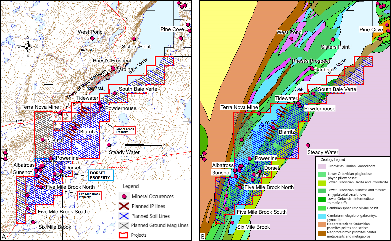
Task: Click the plagioclase phyric pillow basalt swatch
Action: coord(322,174)
